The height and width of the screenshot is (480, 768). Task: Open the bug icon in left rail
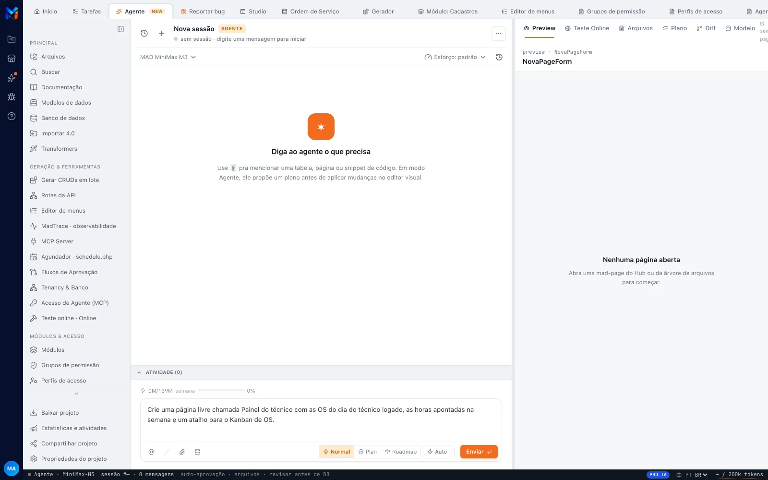click(12, 97)
